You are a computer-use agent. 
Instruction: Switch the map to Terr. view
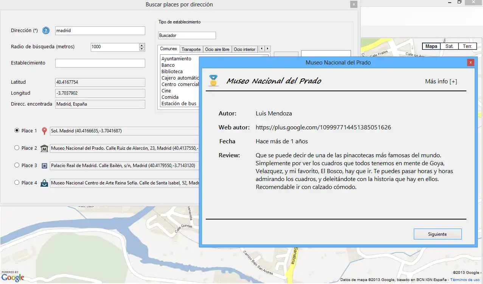(467, 46)
